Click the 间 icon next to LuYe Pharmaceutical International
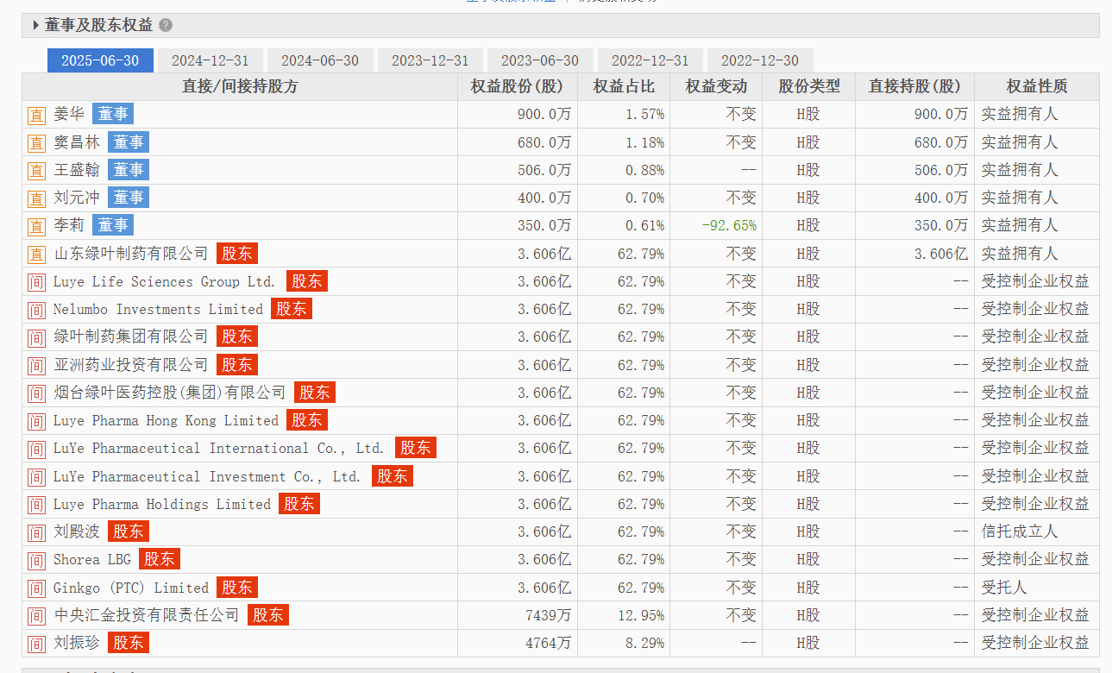1112x673 pixels. (36, 449)
